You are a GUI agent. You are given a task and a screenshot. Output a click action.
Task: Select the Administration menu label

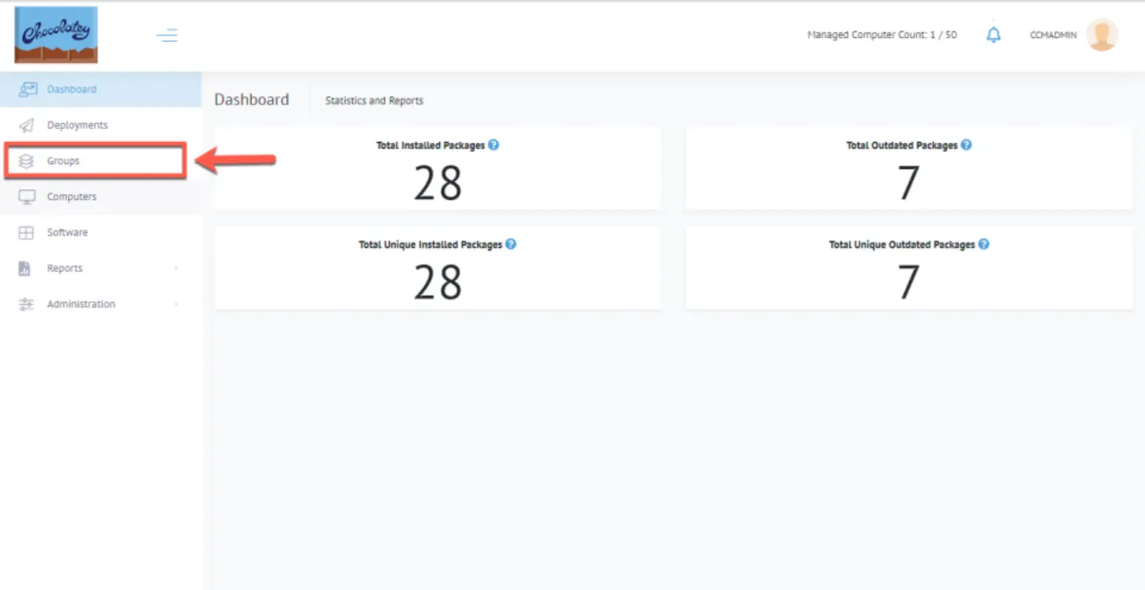81,304
